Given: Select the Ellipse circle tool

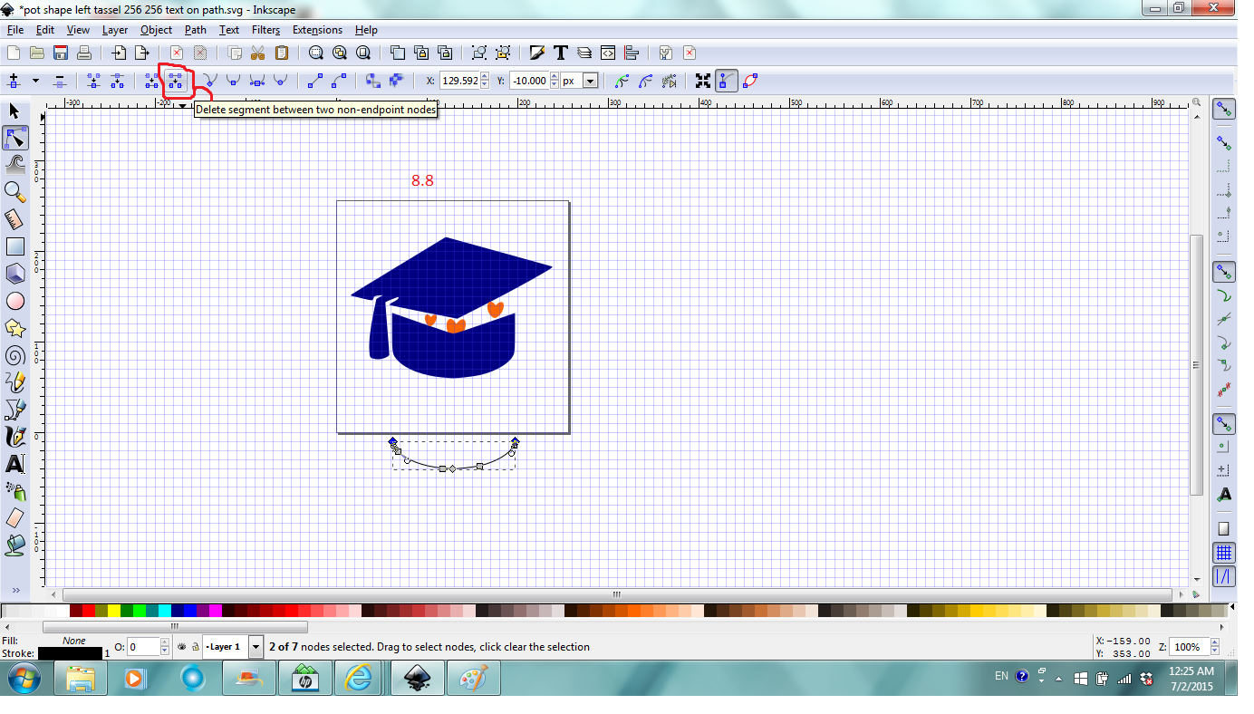Looking at the screenshot, I should click(x=14, y=301).
